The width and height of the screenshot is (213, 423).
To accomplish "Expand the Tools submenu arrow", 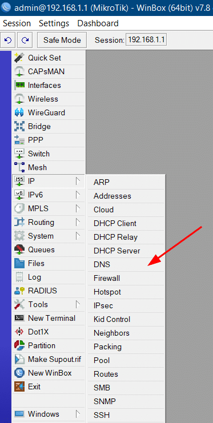I will click(x=78, y=305).
